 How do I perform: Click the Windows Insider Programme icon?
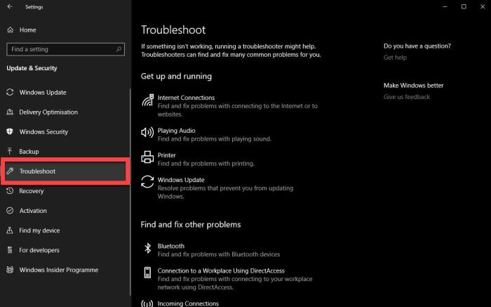pos(10,270)
